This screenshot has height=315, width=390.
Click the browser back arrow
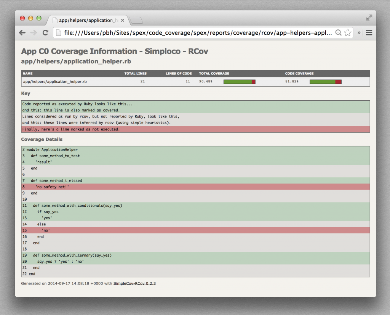22,33
